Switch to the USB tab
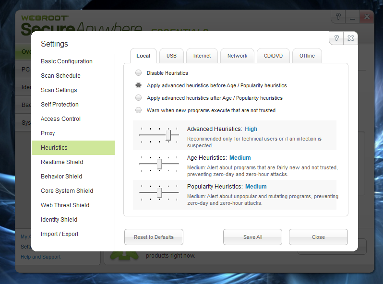 pos(171,56)
